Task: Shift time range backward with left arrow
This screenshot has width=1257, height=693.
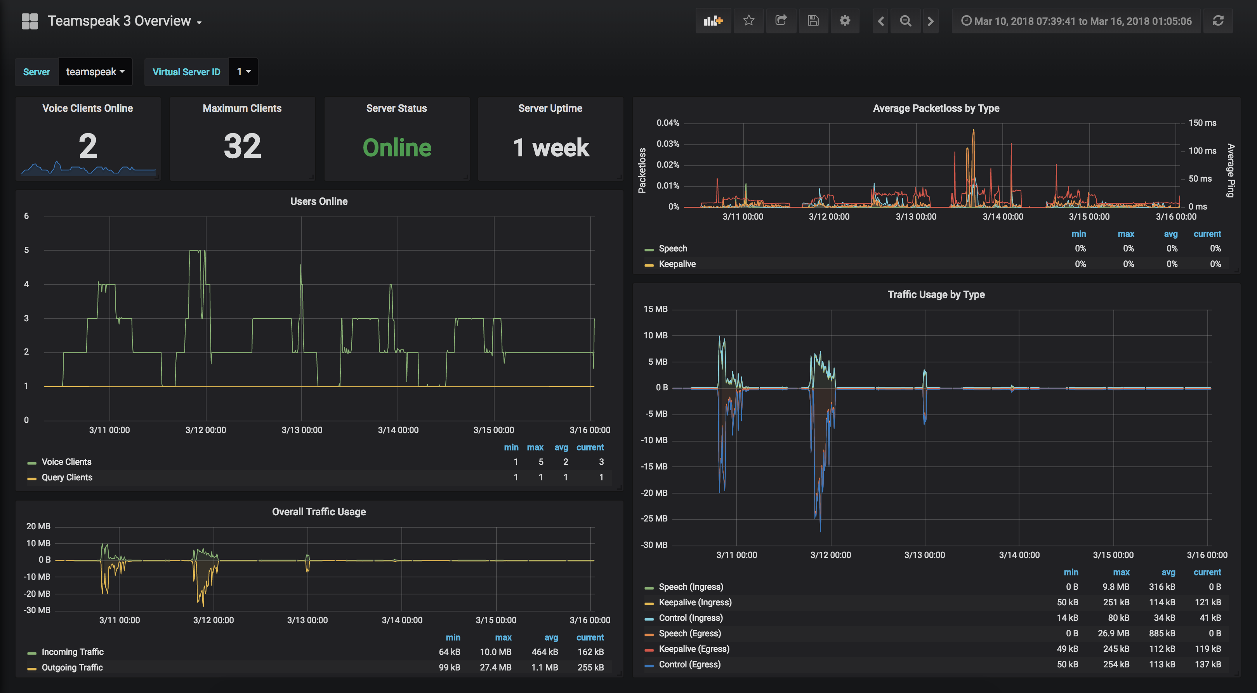Action: point(881,21)
